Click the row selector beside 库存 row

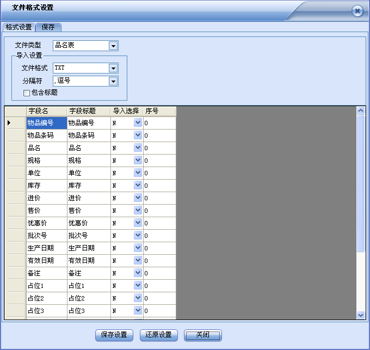click(15, 186)
